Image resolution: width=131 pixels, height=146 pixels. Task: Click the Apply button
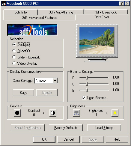tap(93, 139)
